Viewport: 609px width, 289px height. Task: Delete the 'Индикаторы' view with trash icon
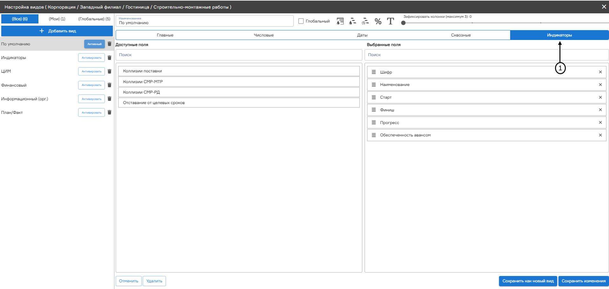pyautogui.click(x=110, y=58)
